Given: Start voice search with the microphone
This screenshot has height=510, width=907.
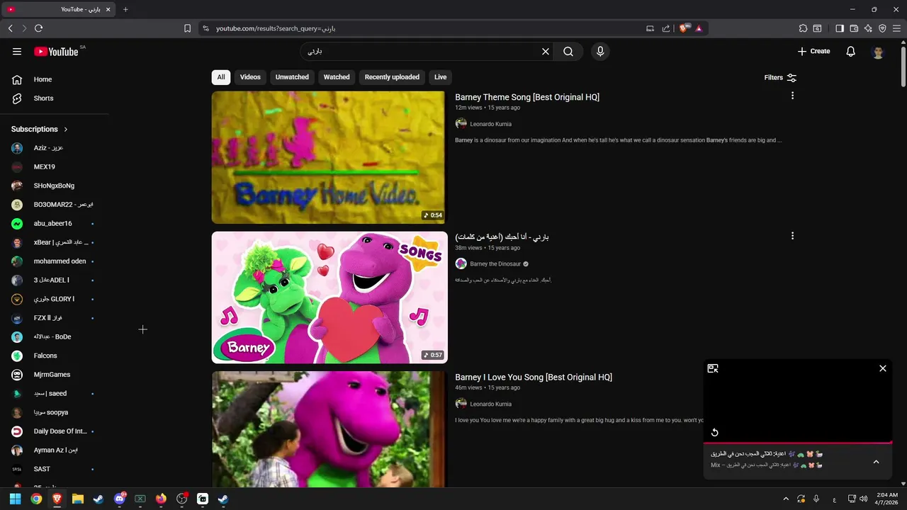Looking at the screenshot, I should 600,52.
